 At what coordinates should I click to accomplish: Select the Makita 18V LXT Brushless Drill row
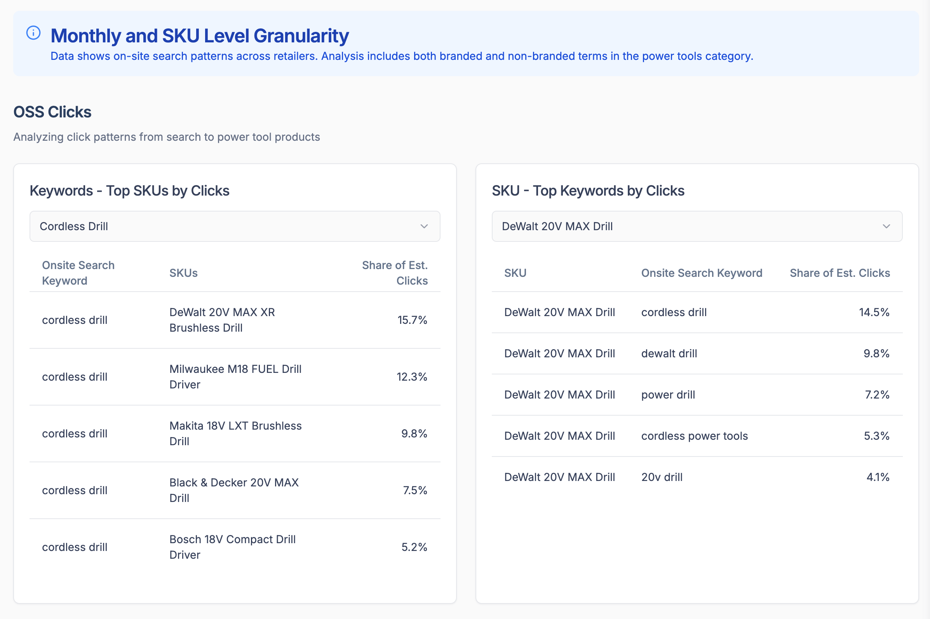click(235, 434)
